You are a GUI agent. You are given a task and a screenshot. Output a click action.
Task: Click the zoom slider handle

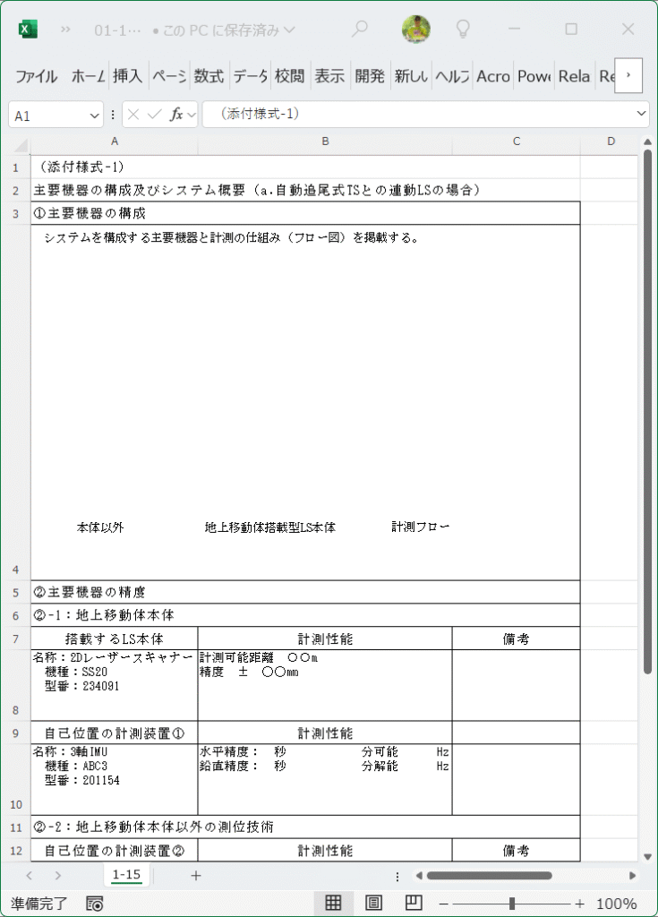(512, 903)
